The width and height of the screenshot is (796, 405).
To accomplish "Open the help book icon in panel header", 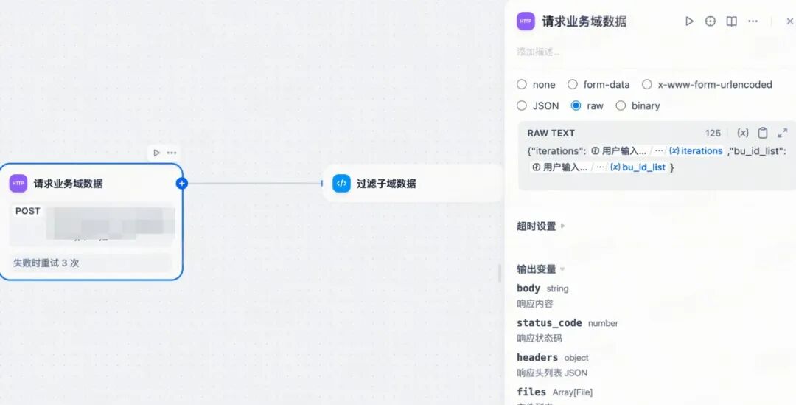I will [732, 21].
